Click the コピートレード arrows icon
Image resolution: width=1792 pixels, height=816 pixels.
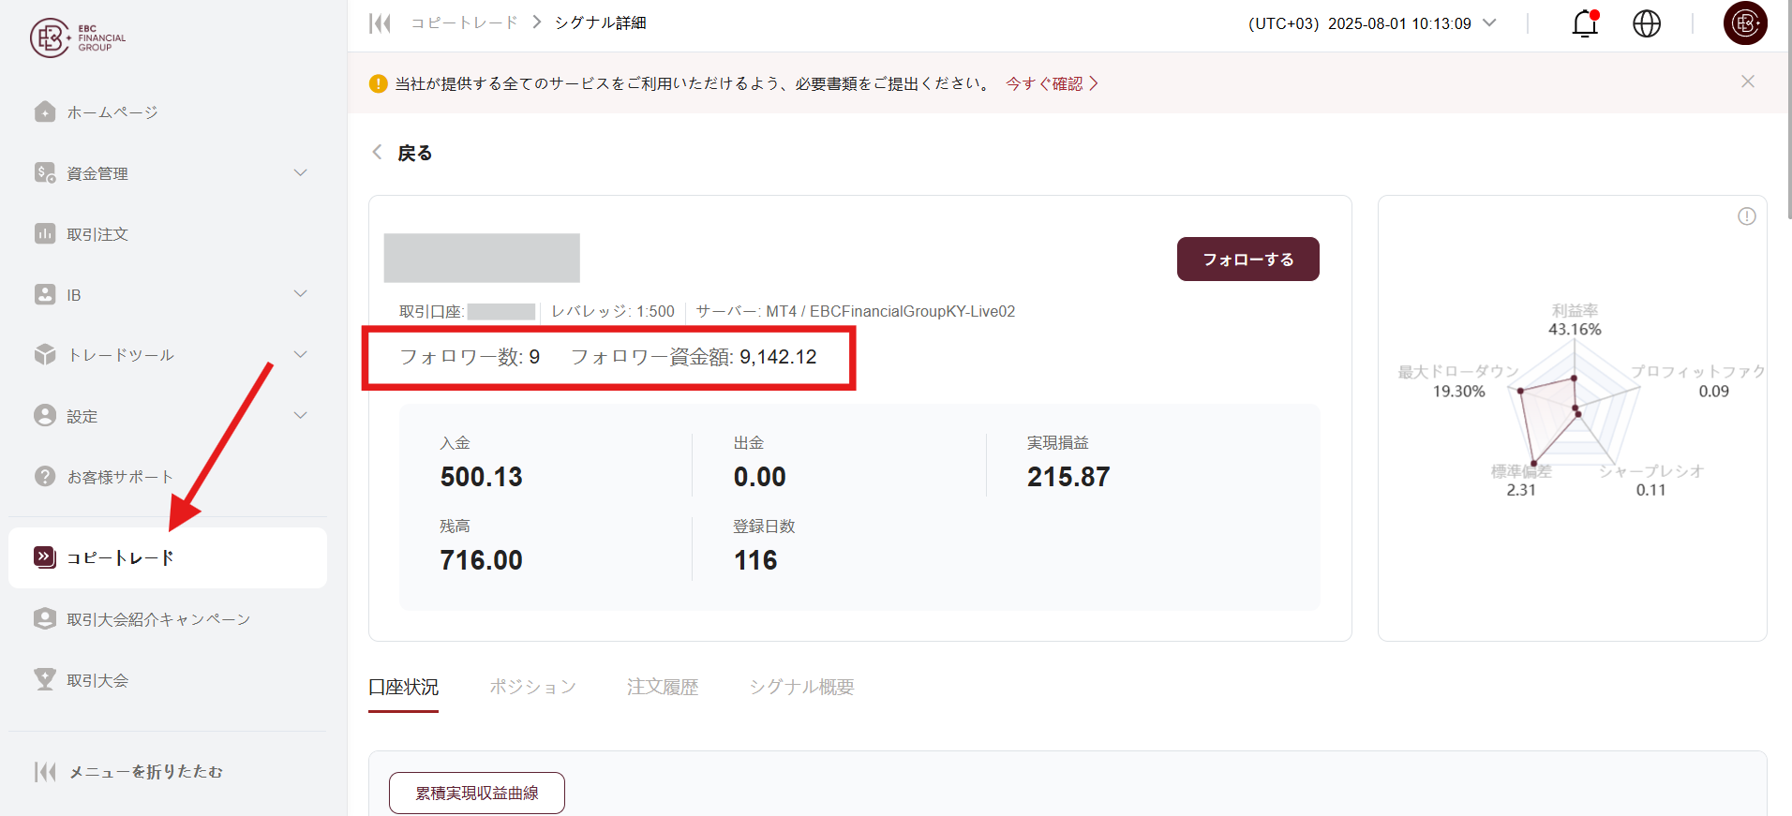(x=45, y=557)
